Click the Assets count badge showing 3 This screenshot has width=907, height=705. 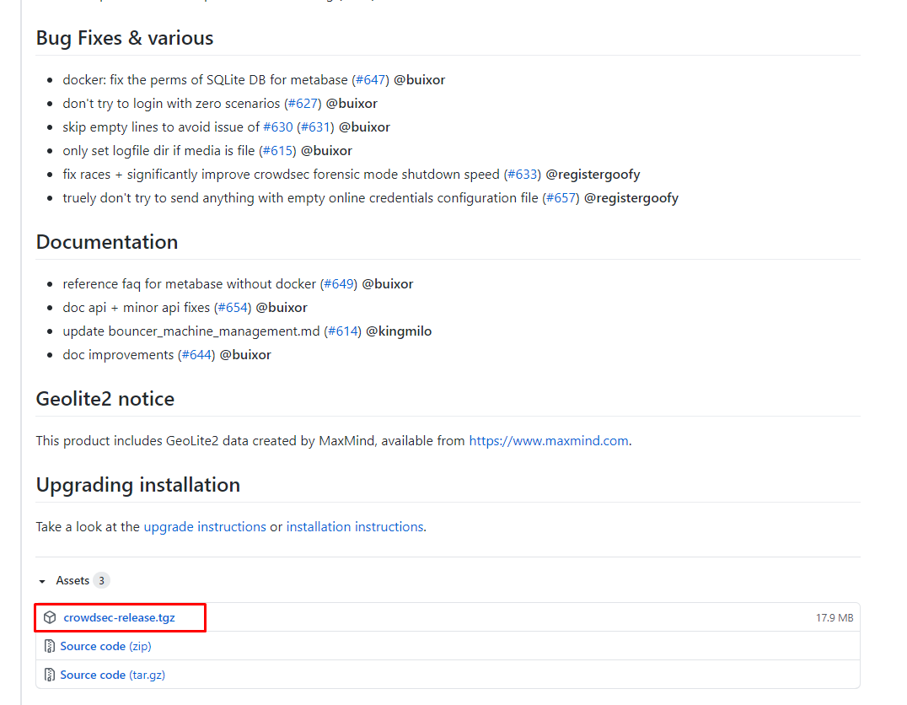pyautogui.click(x=101, y=581)
